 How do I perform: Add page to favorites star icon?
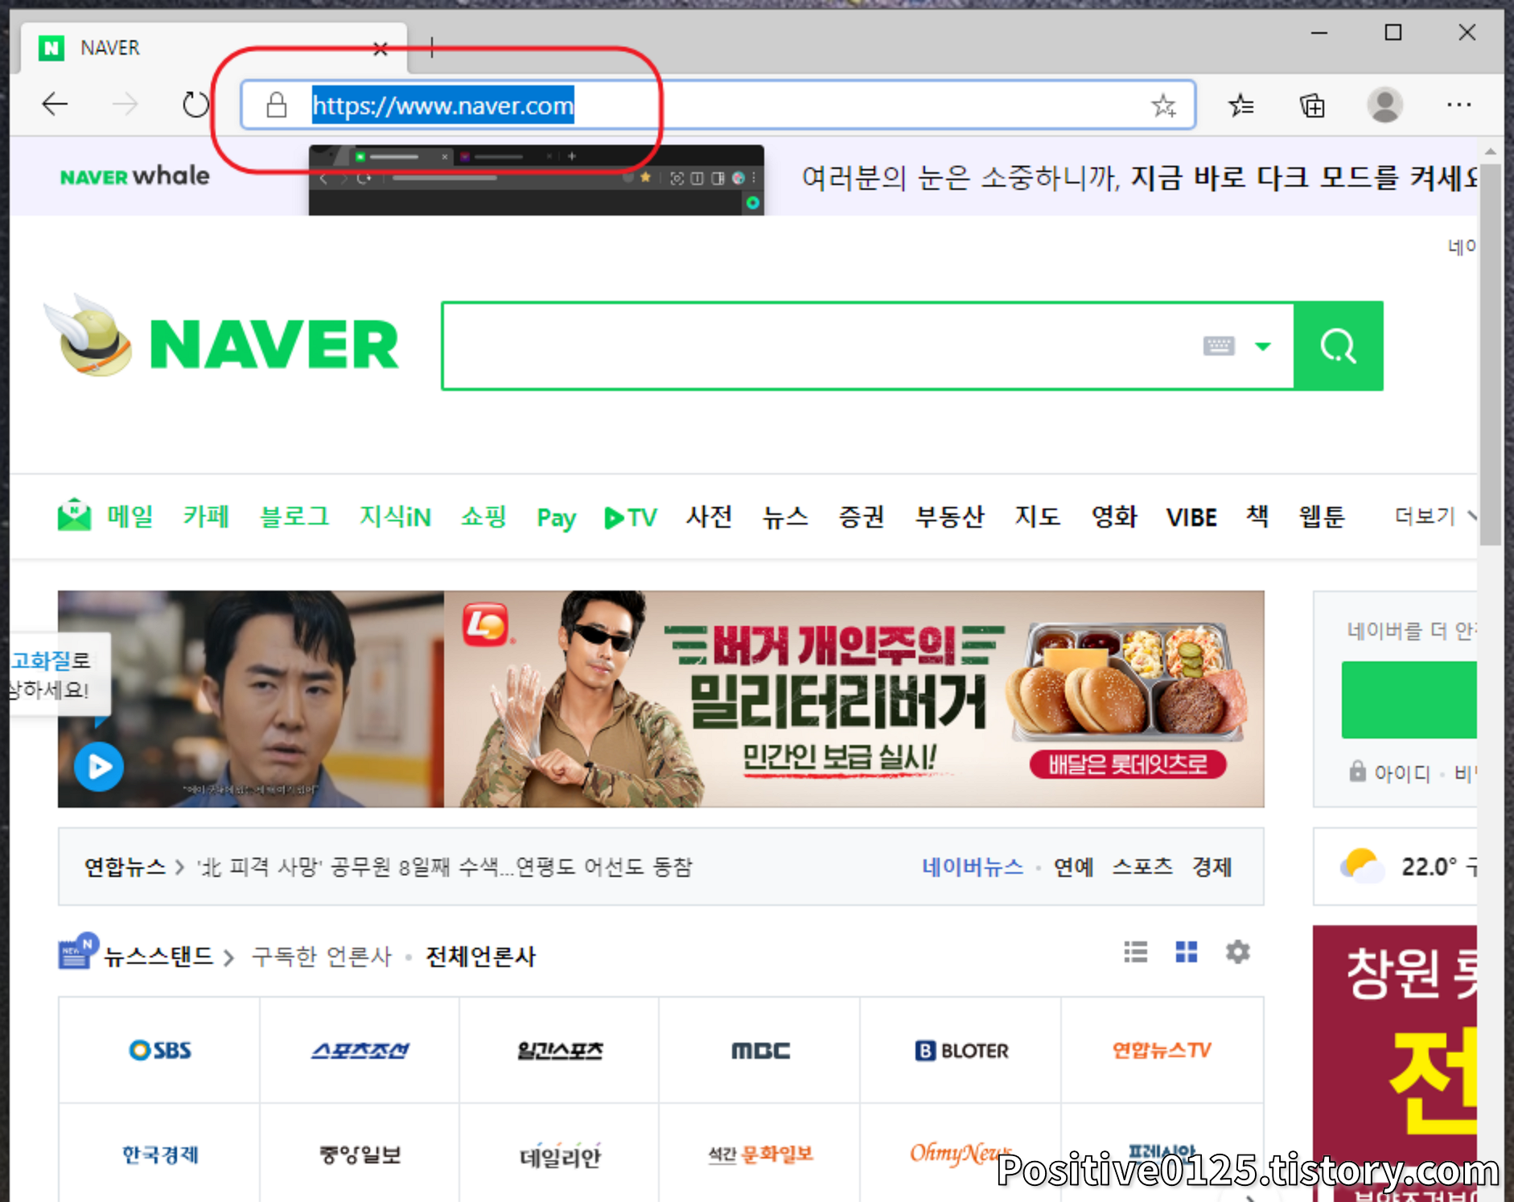pyautogui.click(x=1162, y=105)
